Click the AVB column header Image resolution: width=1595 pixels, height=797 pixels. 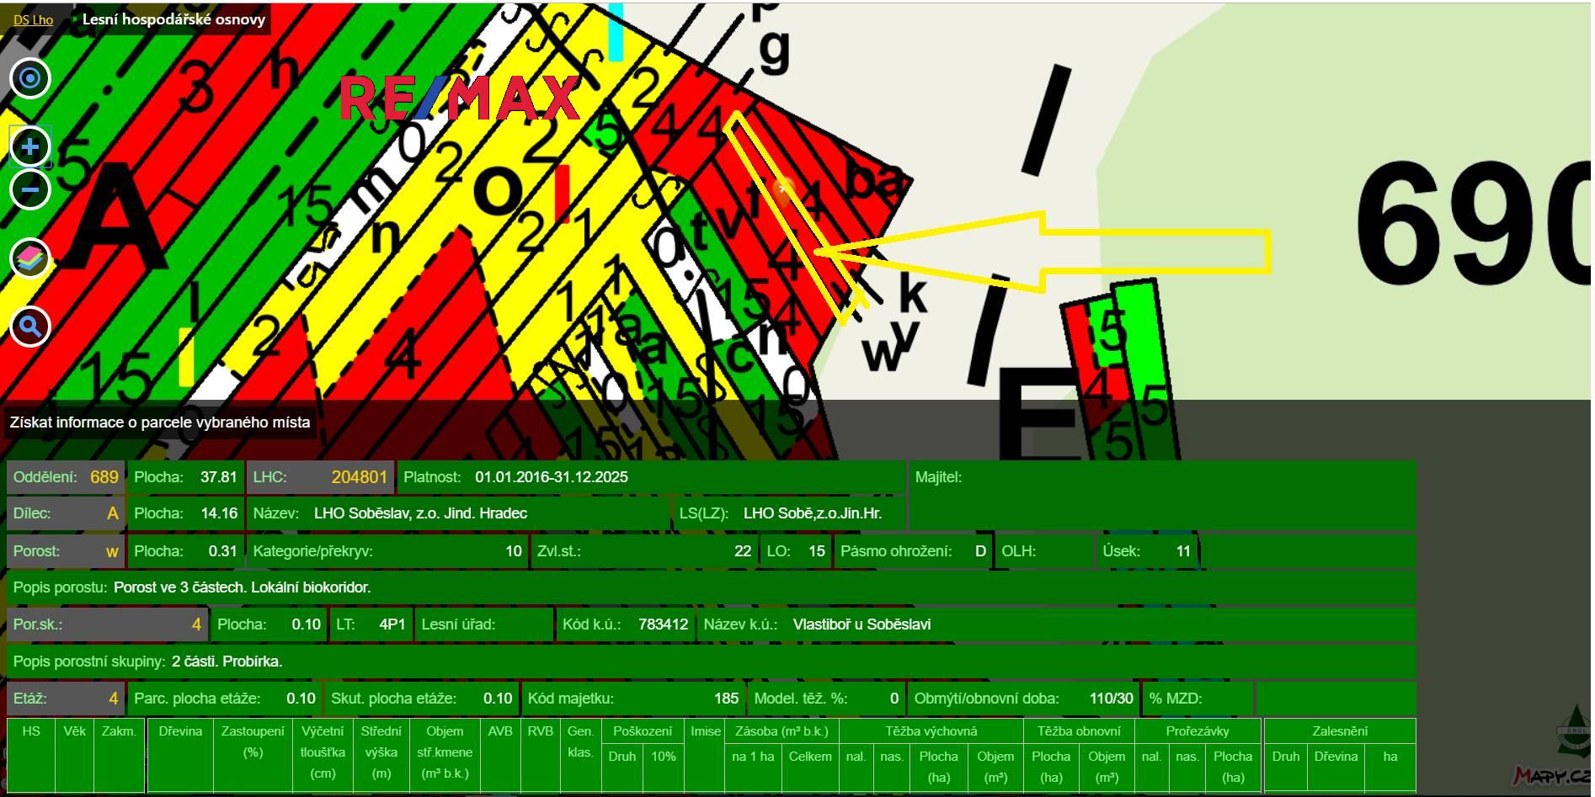500,731
